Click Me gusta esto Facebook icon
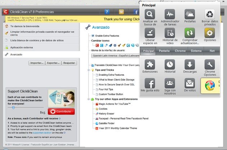This screenshot has height=150, width=227. tap(150, 83)
